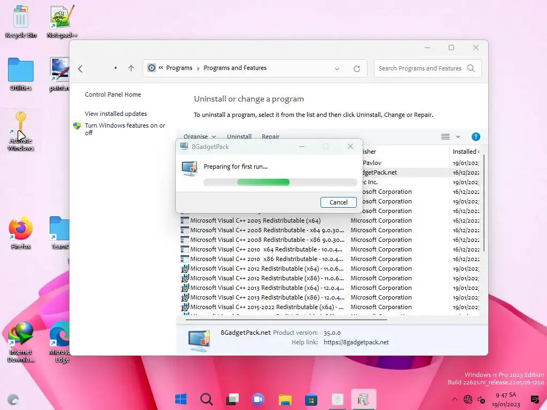Click the Uninstall or change a program heading
547x410 pixels.
(249, 99)
